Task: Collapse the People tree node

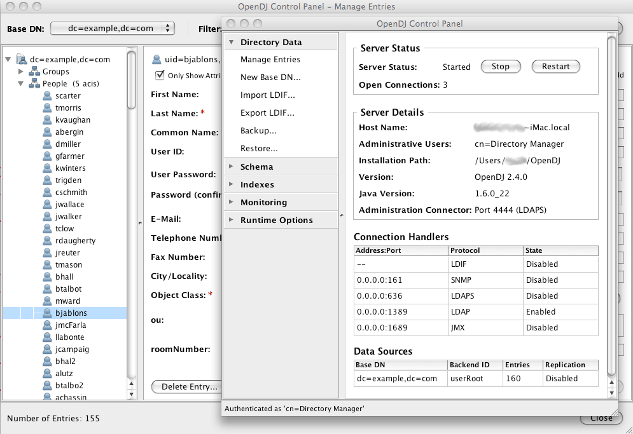Action: coord(21,83)
